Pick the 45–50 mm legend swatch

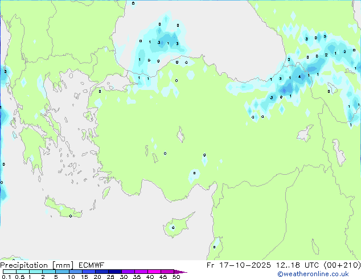click(167, 272)
